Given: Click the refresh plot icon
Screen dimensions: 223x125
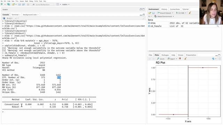Looking at the screenshot, I should pos(213,59).
